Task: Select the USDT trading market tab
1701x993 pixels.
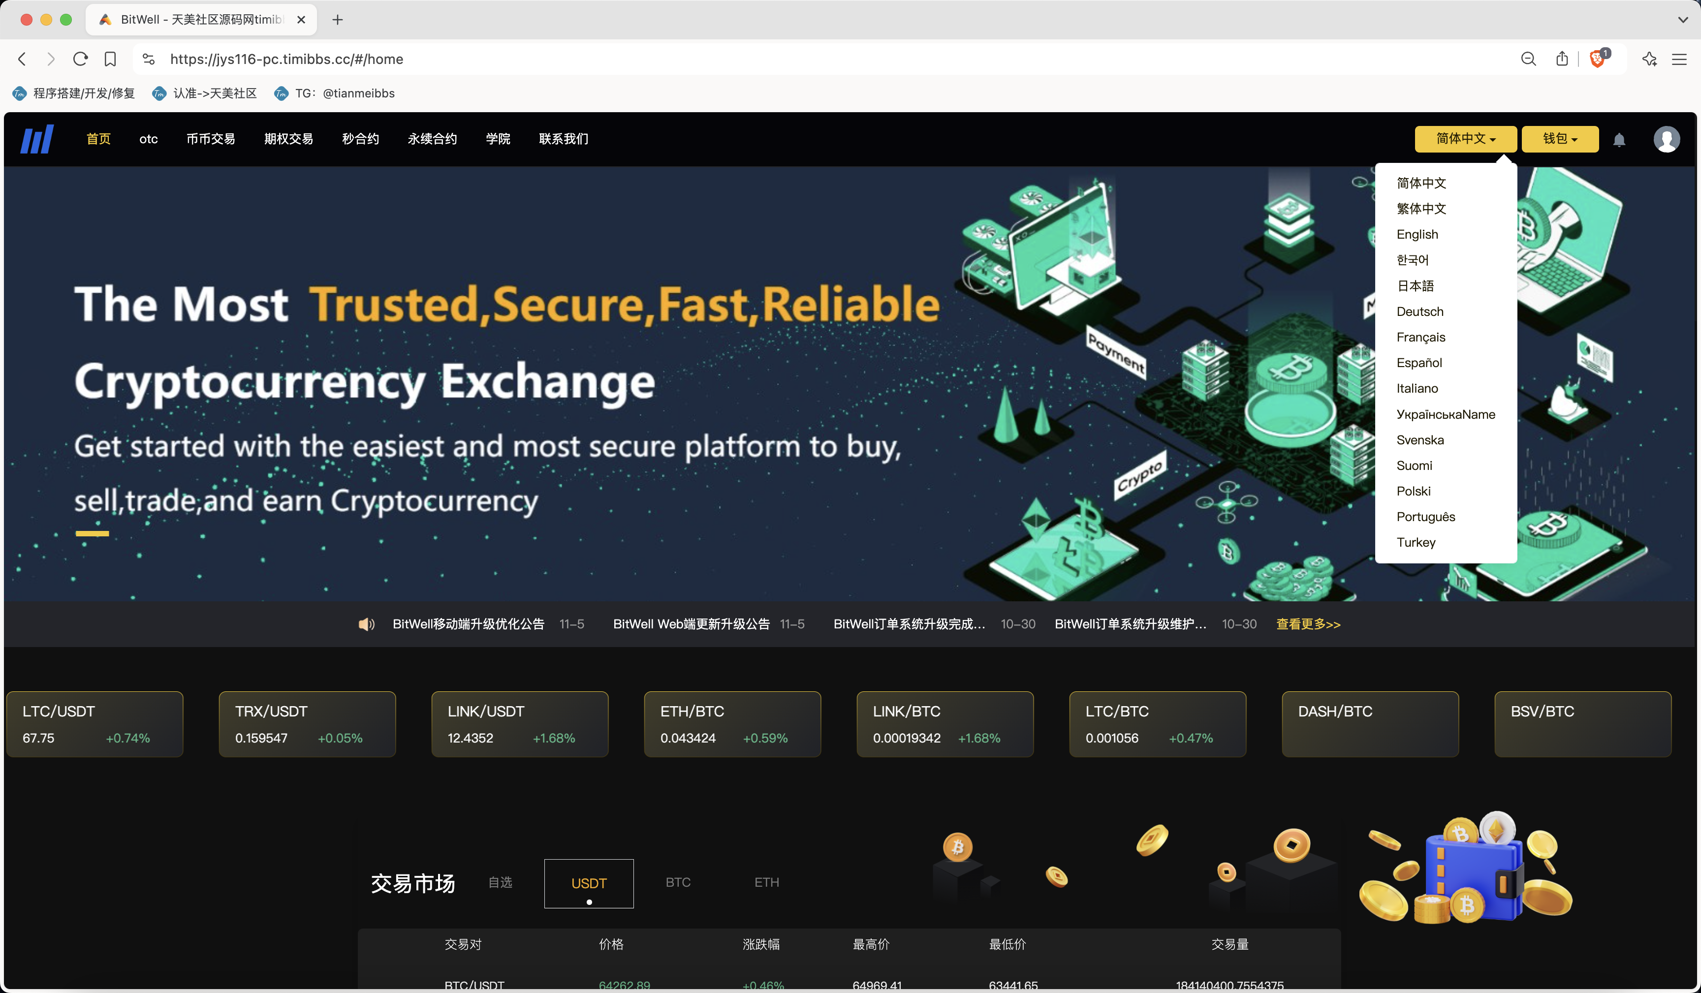Action: [589, 883]
